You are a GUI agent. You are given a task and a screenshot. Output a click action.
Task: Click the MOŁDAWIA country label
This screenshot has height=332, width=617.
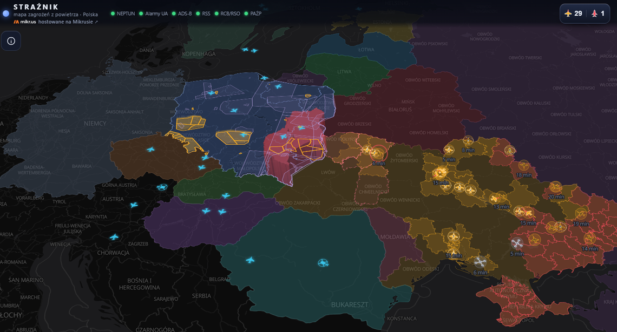395,237
